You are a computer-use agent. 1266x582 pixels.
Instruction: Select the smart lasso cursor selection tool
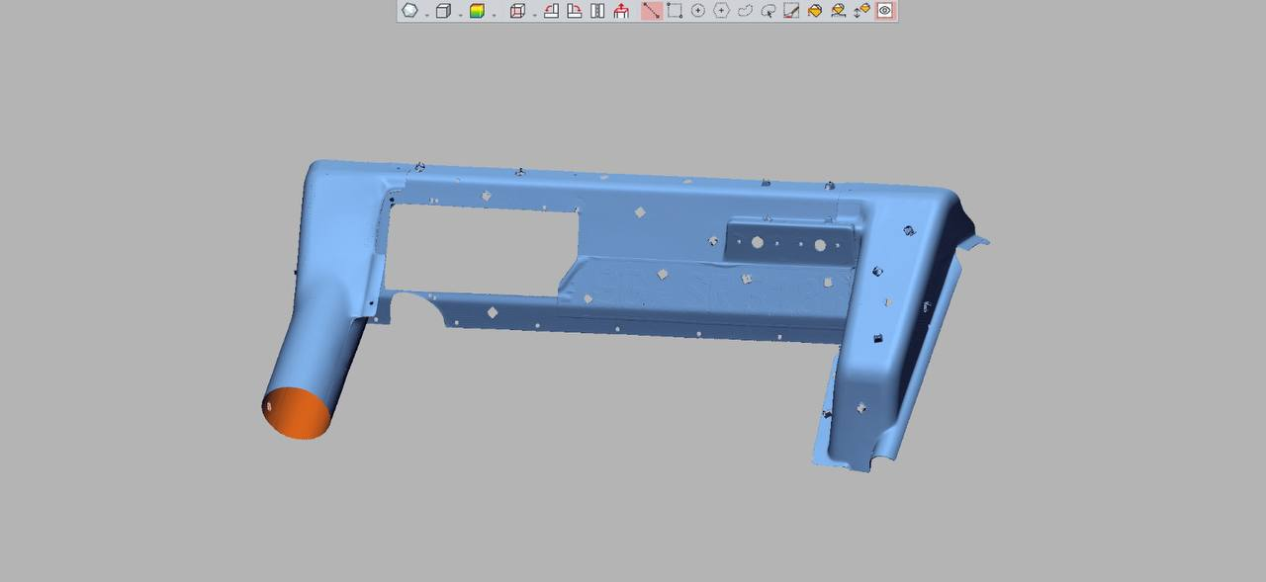767,11
